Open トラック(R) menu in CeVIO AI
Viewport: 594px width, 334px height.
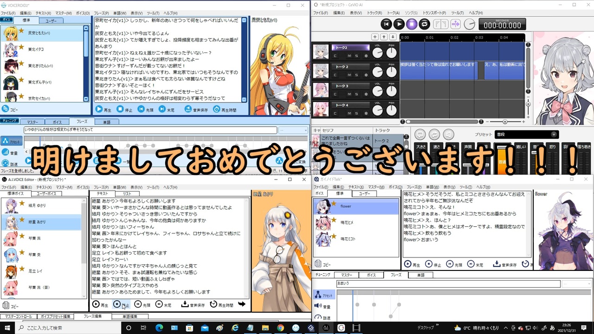click(x=374, y=13)
